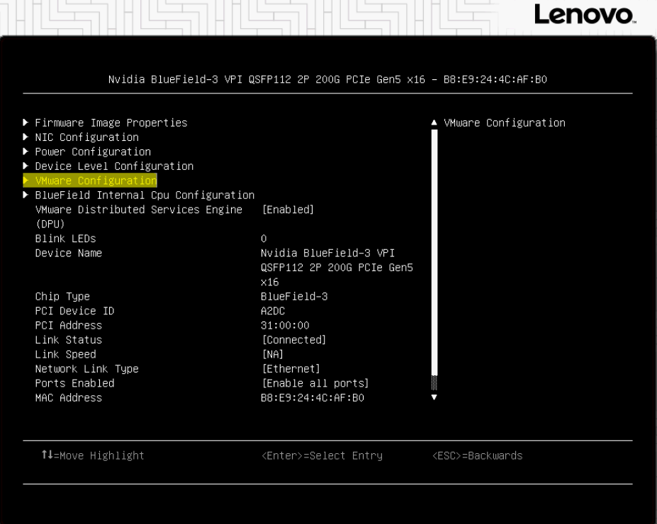Click Chip Type label
The image size is (657, 524).
coord(62,297)
